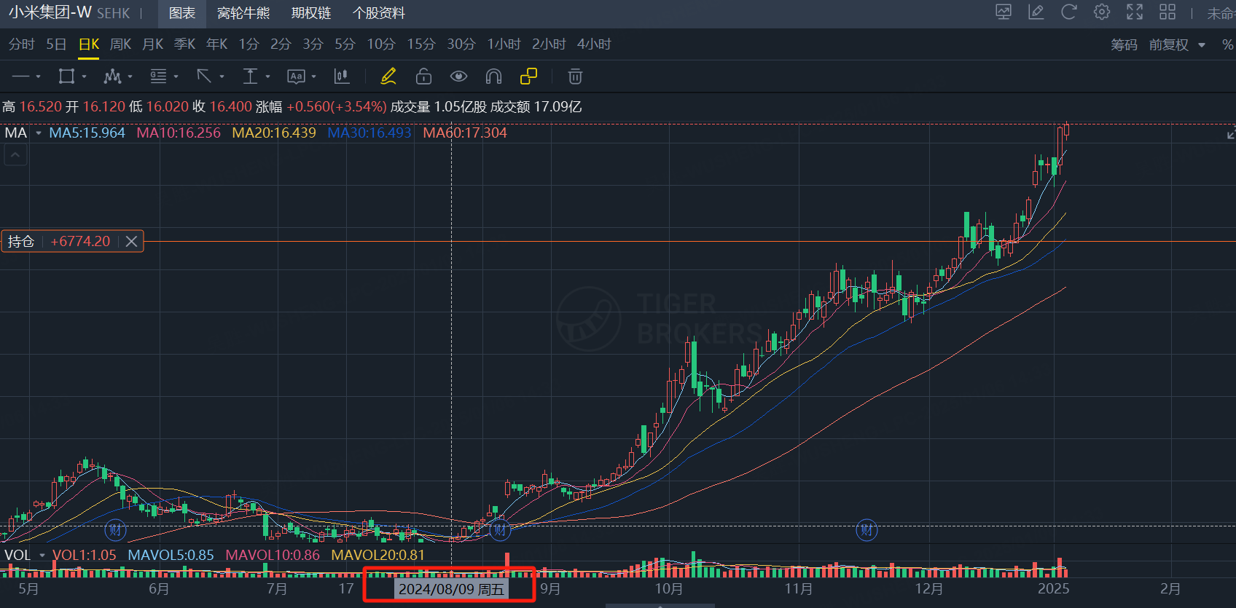Select the Fibonacci levels drawing tool
1236x608 pixels.
158,76
